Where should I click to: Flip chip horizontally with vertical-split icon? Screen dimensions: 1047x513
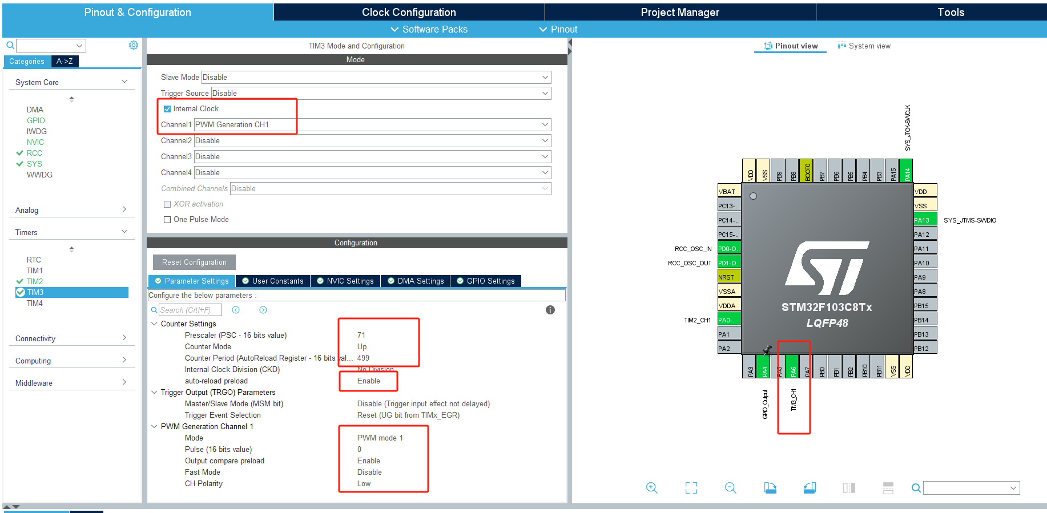(849, 488)
